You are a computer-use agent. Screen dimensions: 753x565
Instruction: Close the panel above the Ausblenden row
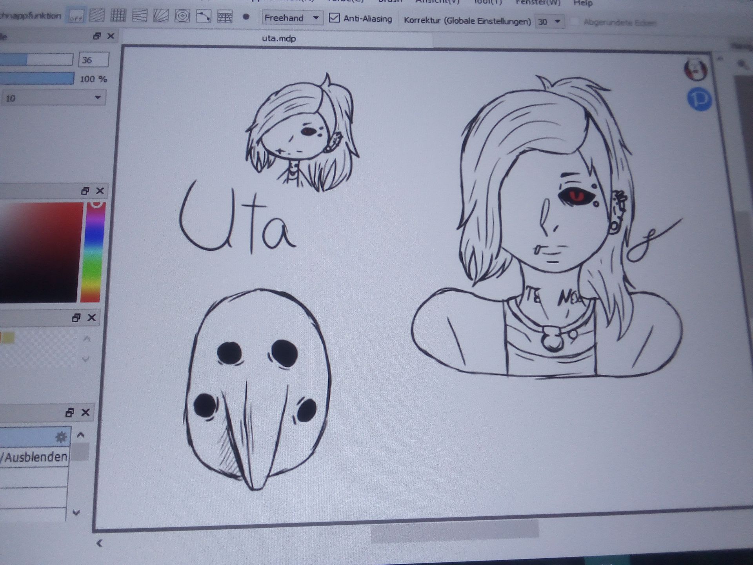click(x=85, y=413)
